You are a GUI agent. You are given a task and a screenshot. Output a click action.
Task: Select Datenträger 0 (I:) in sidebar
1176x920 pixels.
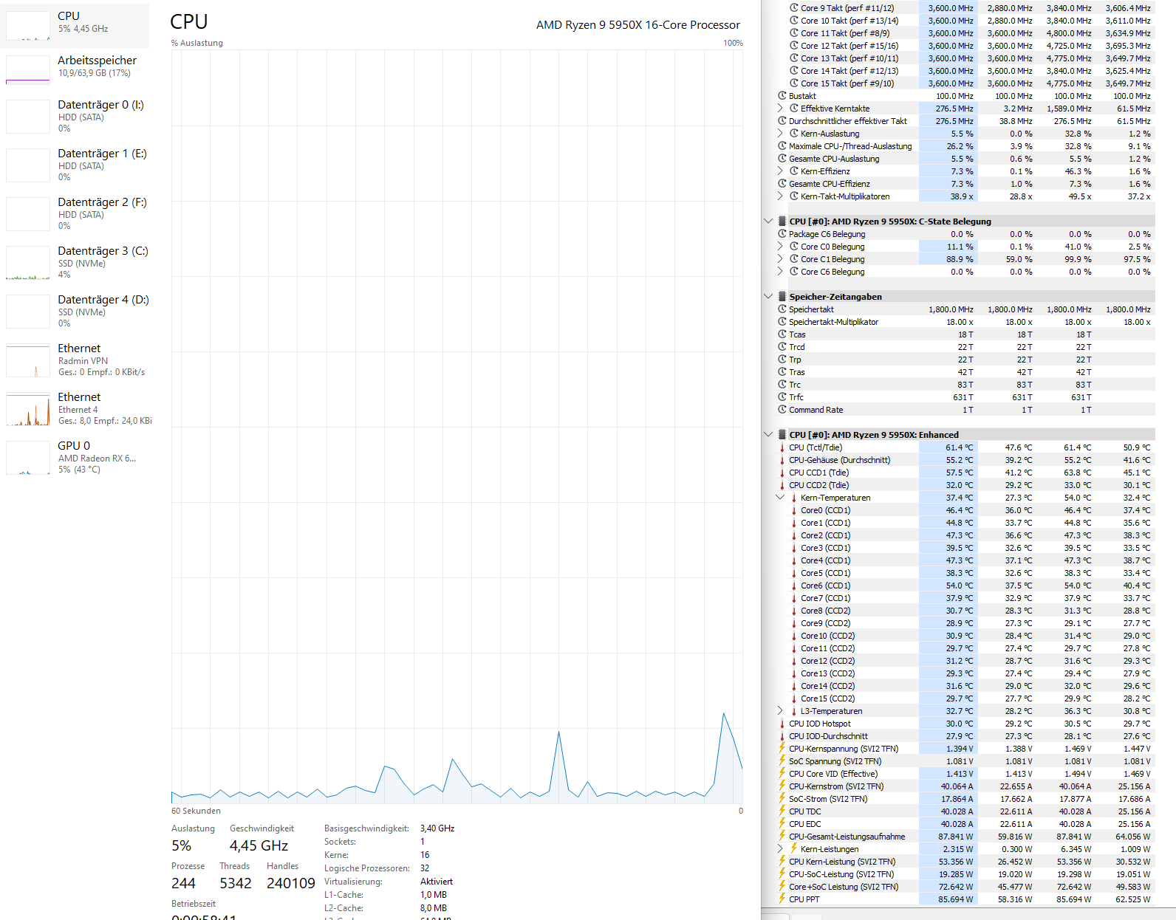[x=75, y=116]
